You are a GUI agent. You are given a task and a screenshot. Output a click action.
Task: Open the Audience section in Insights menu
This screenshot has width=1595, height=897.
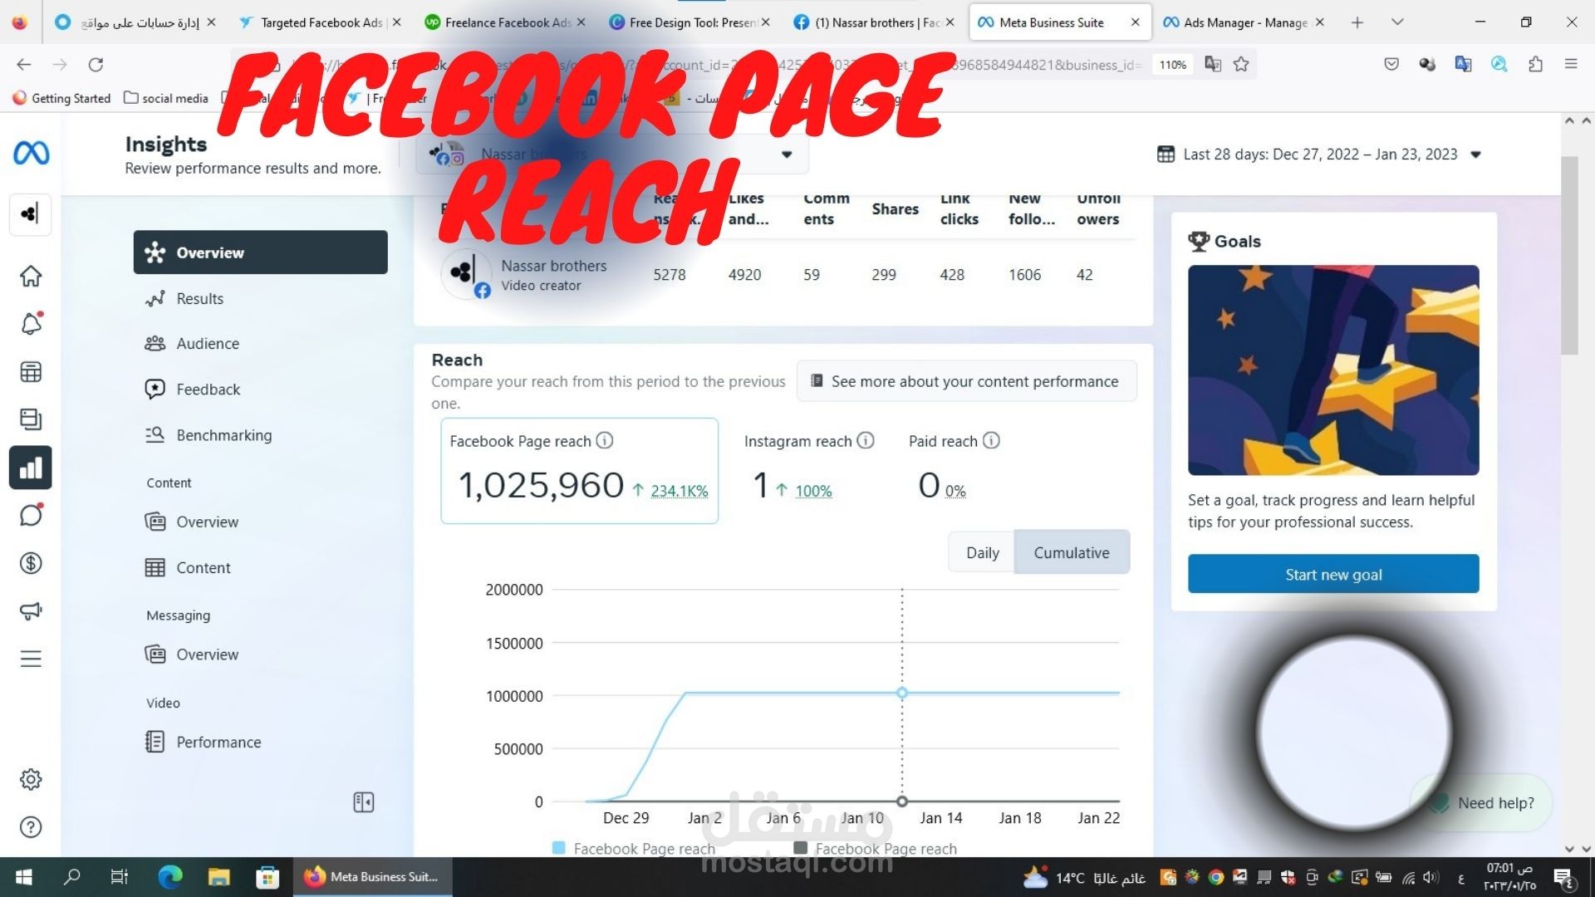click(208, 344)
